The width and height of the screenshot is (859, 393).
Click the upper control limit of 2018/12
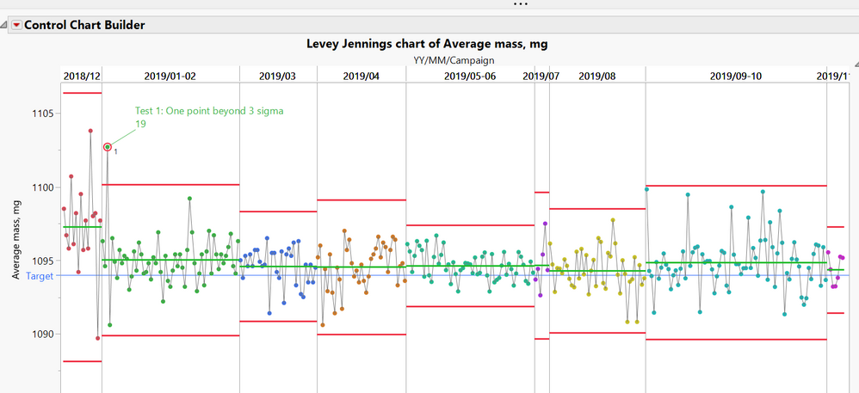[82, 93]
